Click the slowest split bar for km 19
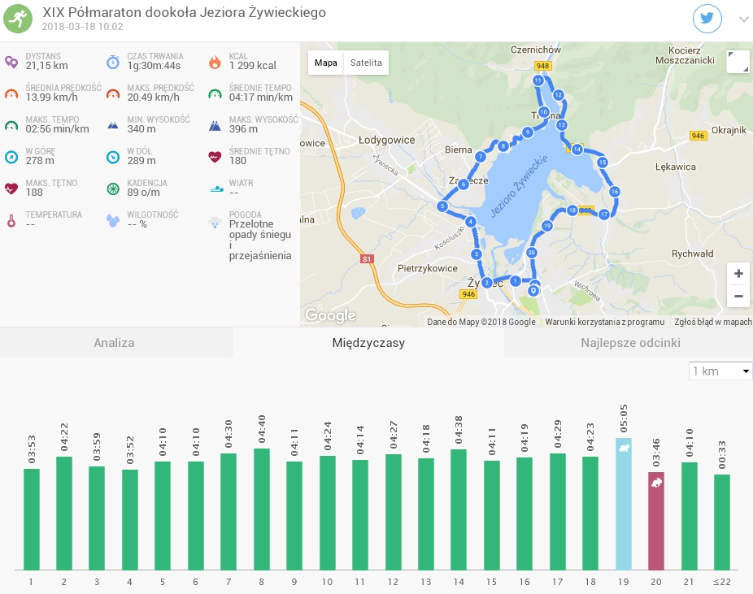The width and height of the screenshot is (753, 594). [x=623, y=504]
